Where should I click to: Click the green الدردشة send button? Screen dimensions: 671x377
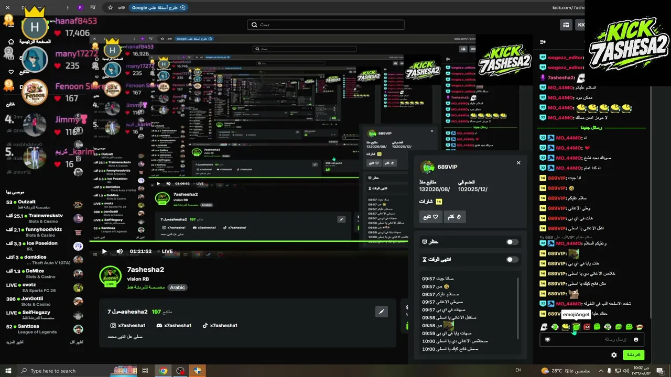(x=633, y=355)
